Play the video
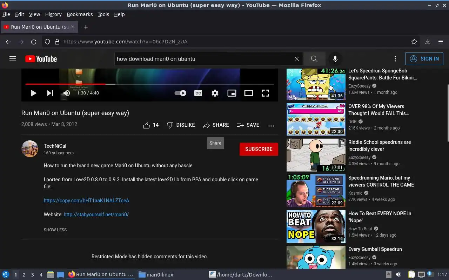This screenshot has width=449, height=280. point(34,93)
